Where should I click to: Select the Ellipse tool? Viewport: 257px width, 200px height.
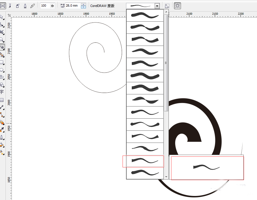[x=2, y=70]
